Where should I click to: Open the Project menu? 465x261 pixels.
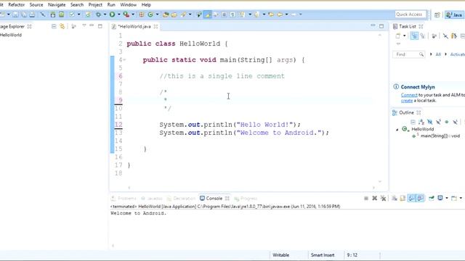click(95, 5)
